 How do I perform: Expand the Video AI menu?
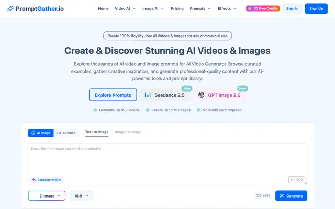tap(125, 9)
